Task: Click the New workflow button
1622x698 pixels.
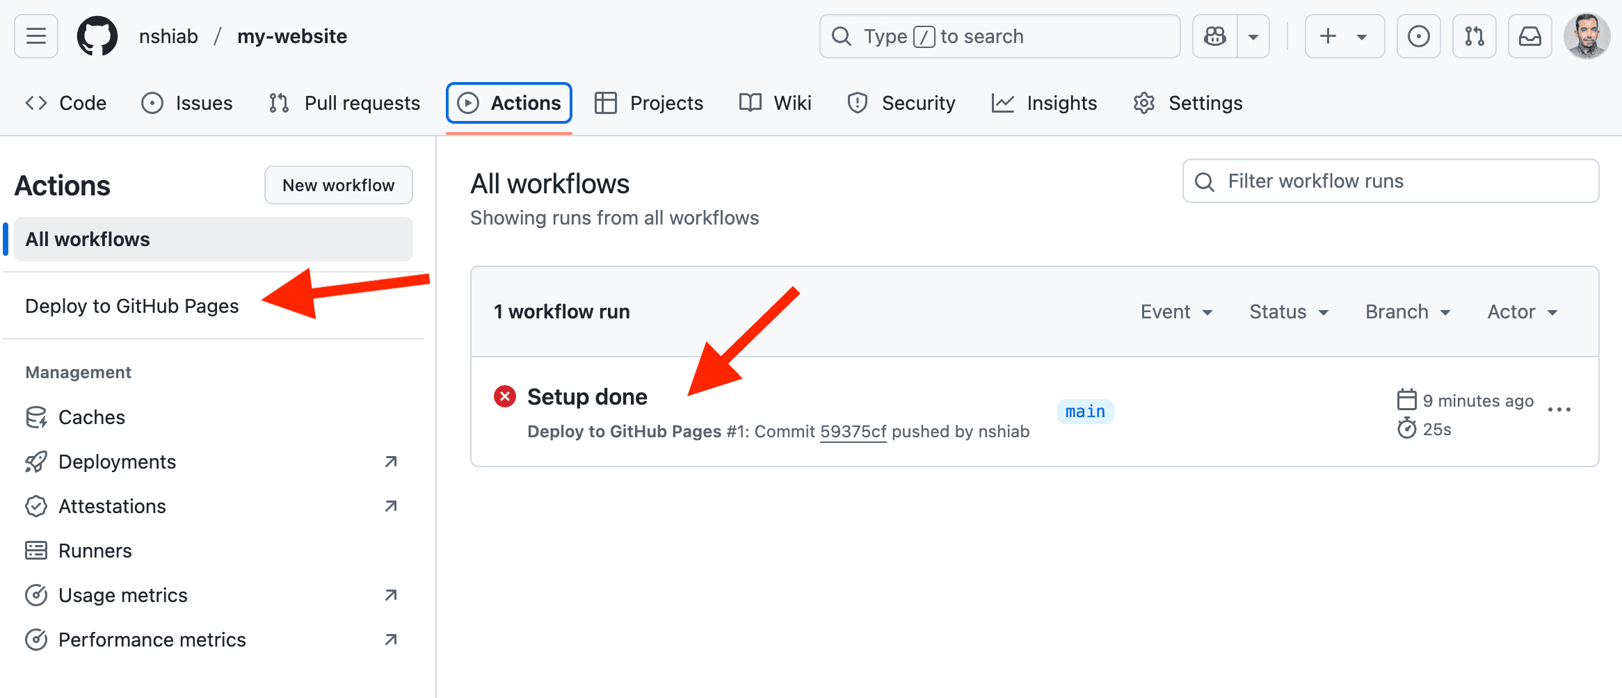Action: (x=339, y=185)
